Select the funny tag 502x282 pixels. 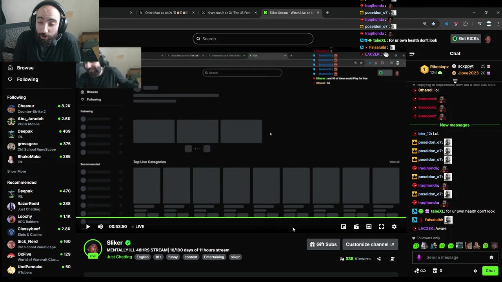(x=173, y=257)
